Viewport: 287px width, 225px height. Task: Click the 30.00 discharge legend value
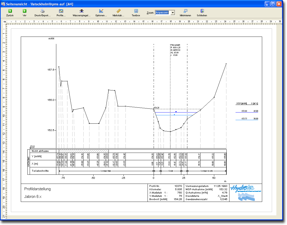(x=256, y=119)
